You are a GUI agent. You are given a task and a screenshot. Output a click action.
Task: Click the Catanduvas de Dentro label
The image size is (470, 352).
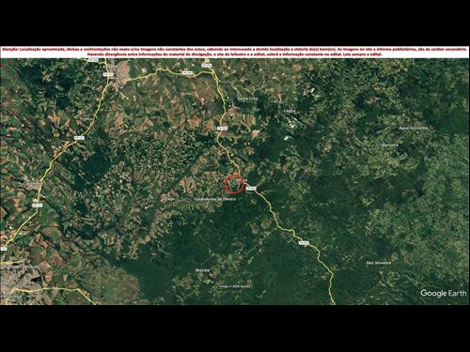tap(215, 199)
